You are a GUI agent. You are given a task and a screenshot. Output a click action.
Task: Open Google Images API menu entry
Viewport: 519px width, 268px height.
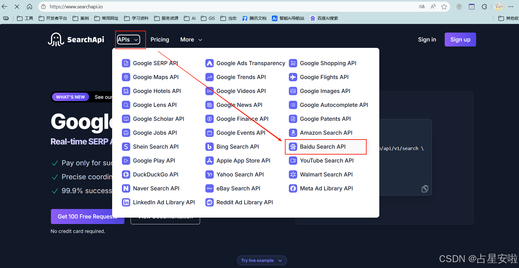pyautogui.click(x=319, y=91)
